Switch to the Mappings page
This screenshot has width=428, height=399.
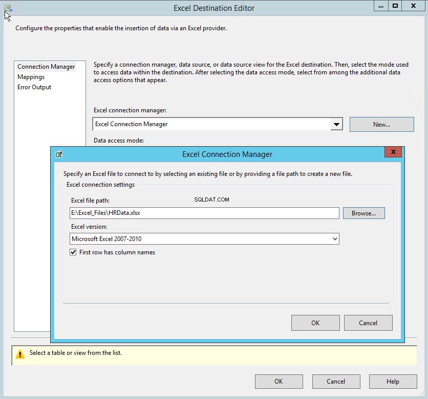coord(31,77)
